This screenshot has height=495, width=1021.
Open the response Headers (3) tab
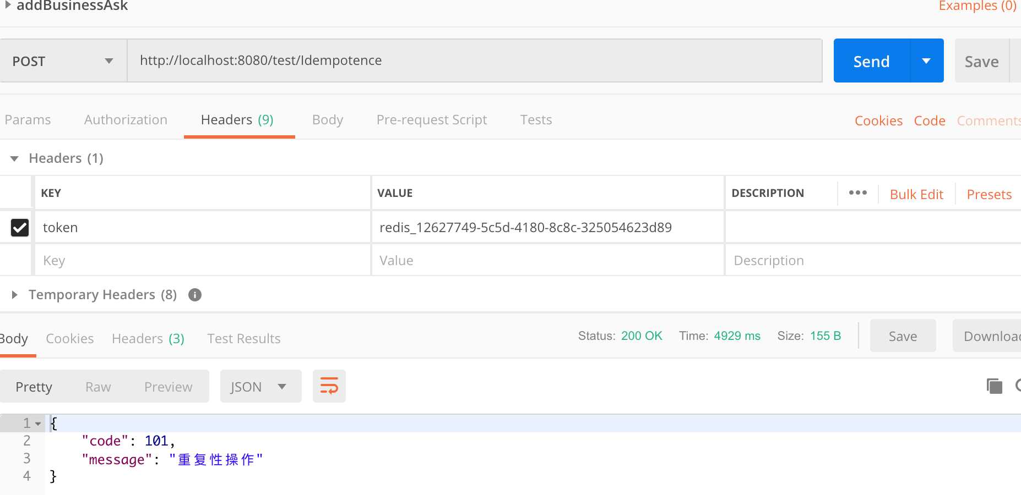(x=148, y=339)
